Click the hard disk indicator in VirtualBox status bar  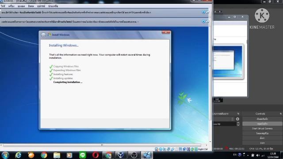click(157, 149)
